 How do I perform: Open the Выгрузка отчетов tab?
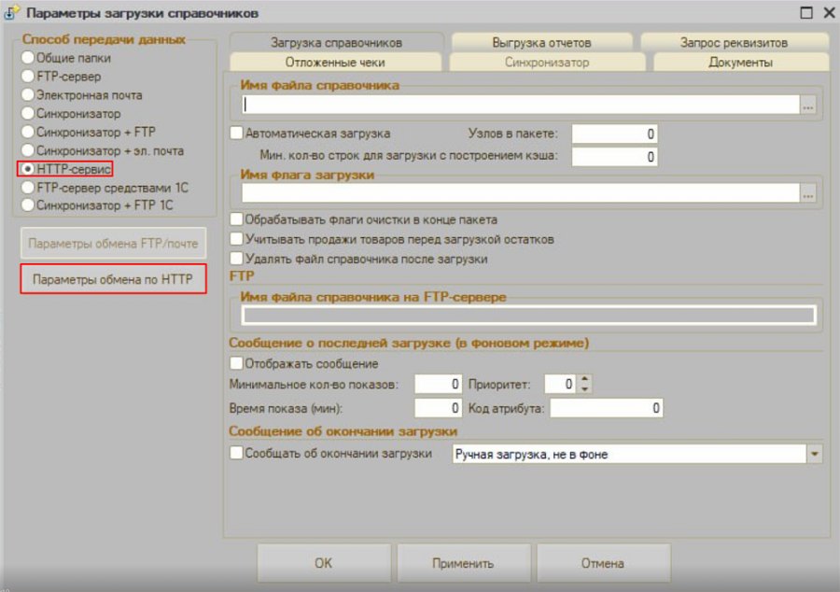coord(541,42)
